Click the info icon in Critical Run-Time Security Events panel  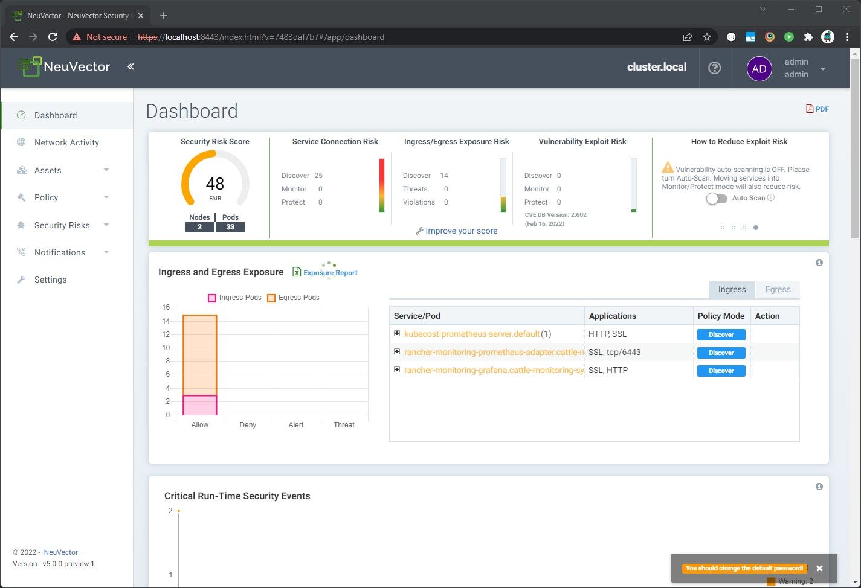click(x=819, y=487)
